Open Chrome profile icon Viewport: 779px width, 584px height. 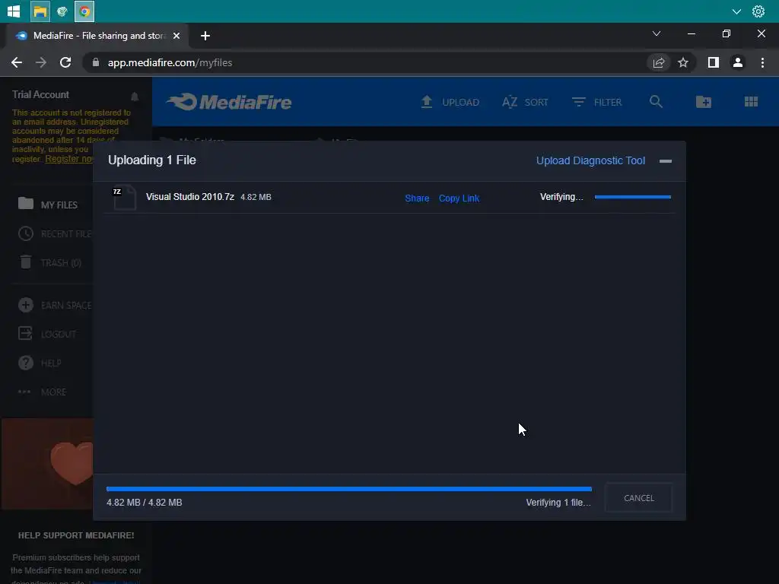(x=738, y=62)
